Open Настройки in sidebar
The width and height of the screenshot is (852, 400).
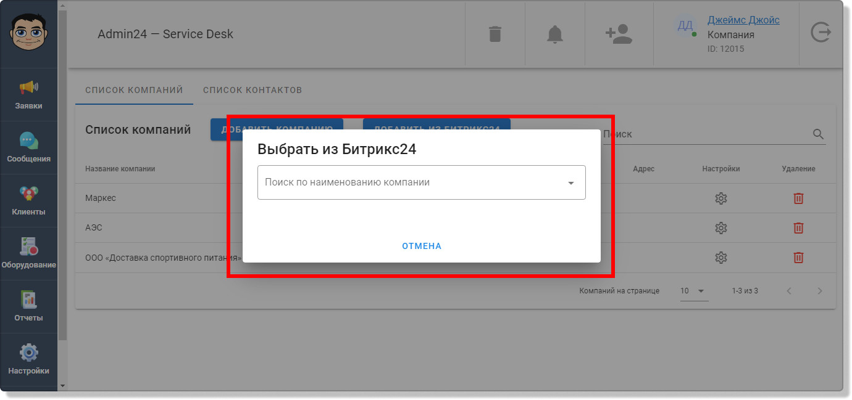pos(29,360)
